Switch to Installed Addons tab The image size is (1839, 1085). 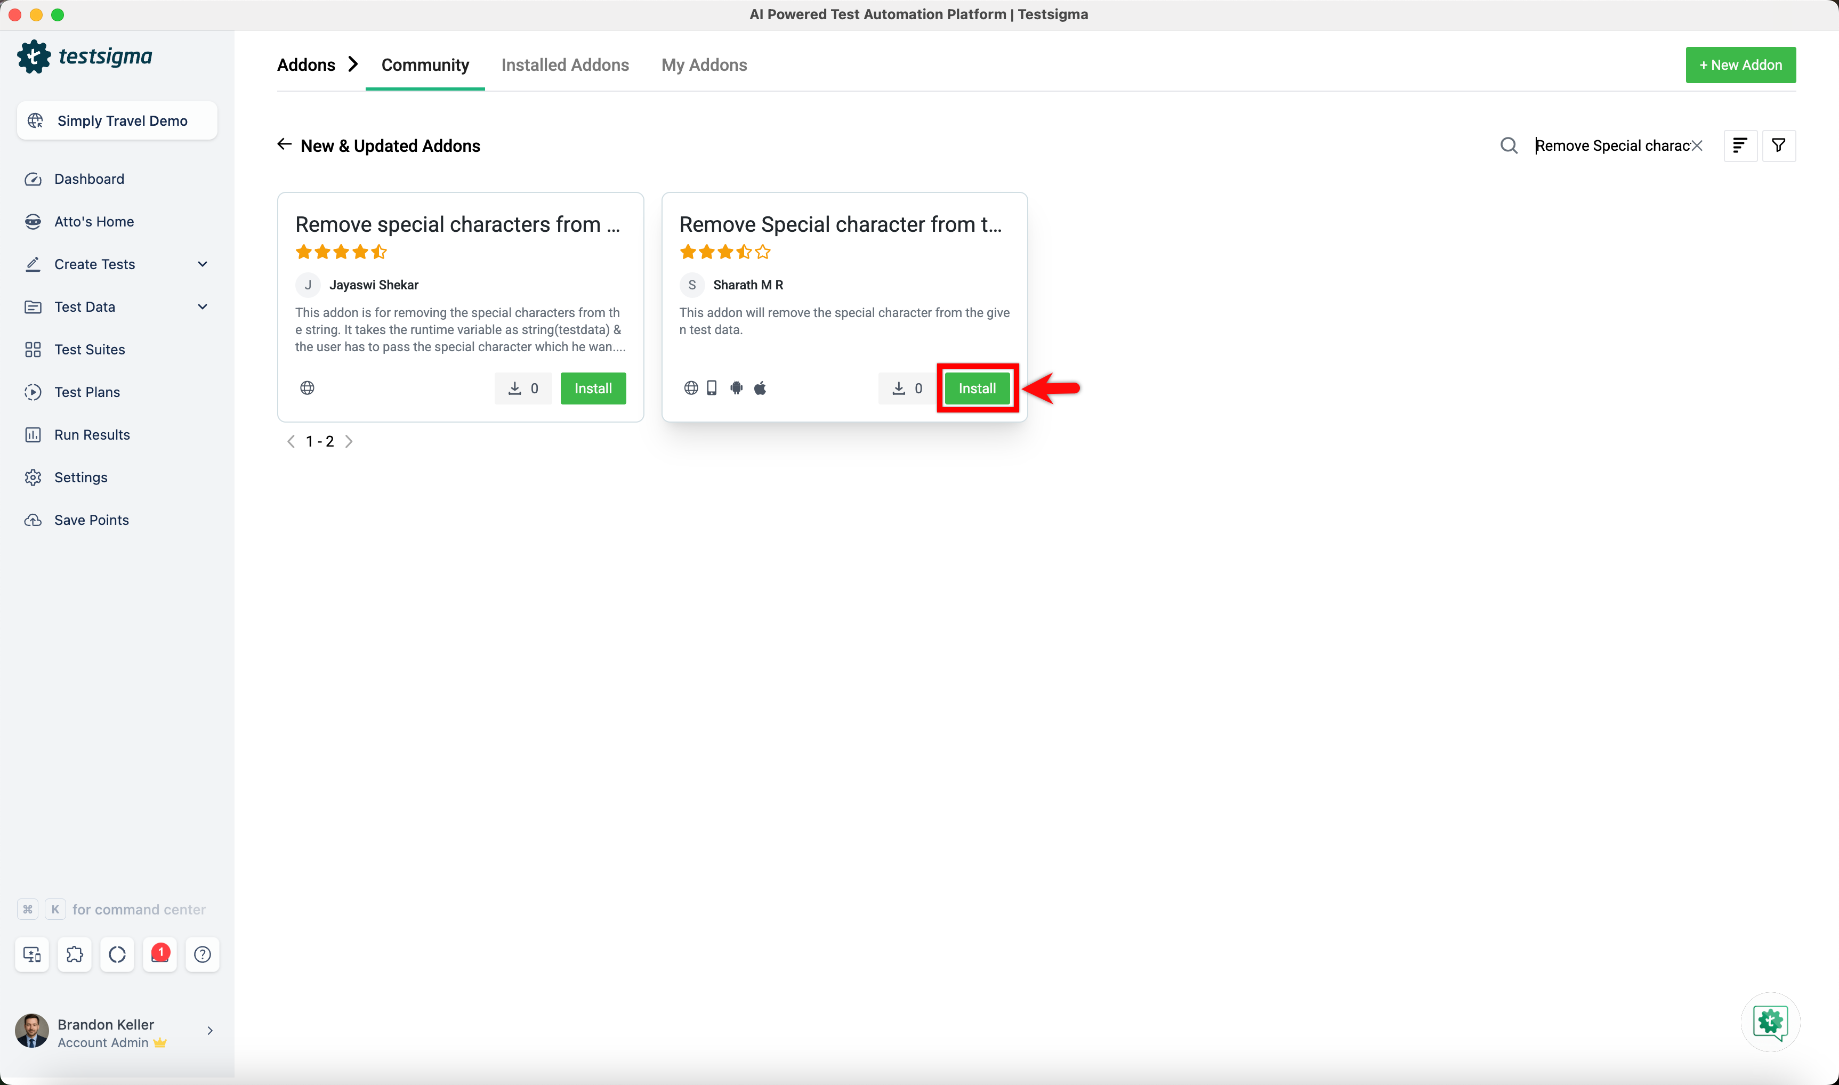coord(564,65)
